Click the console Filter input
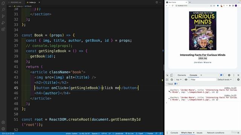This screenshot has width=241, height=135. pos(203,79)
